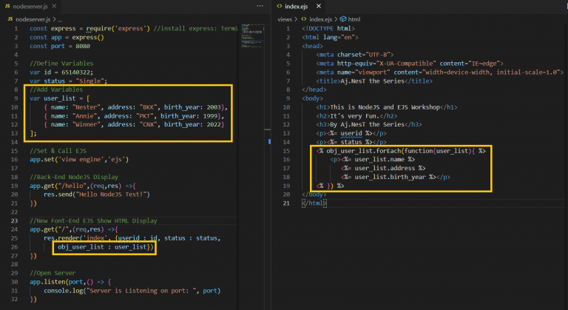Click the html symbol icon in breadcrumb
Viewport: 568px width, 310px height.
(342, 18)
